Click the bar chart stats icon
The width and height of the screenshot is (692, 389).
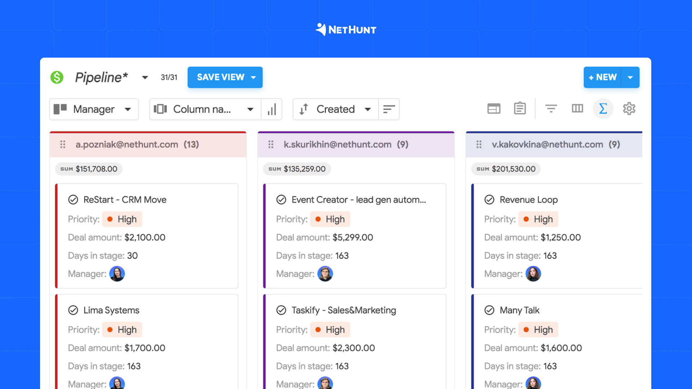(272, 109)
